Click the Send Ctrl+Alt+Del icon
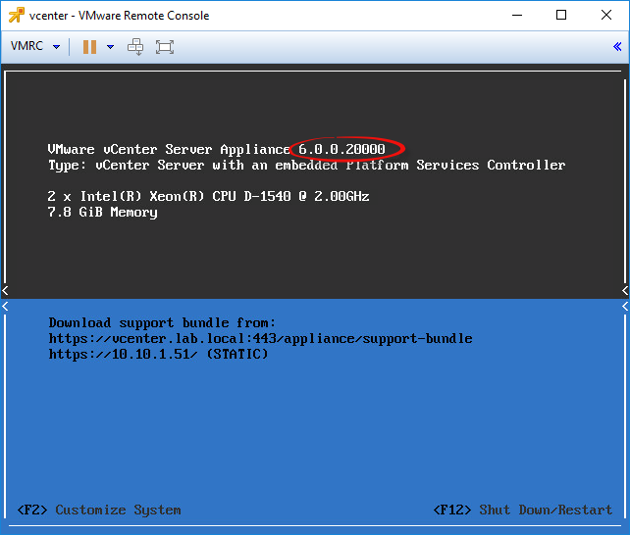 [x=135, y=47]
